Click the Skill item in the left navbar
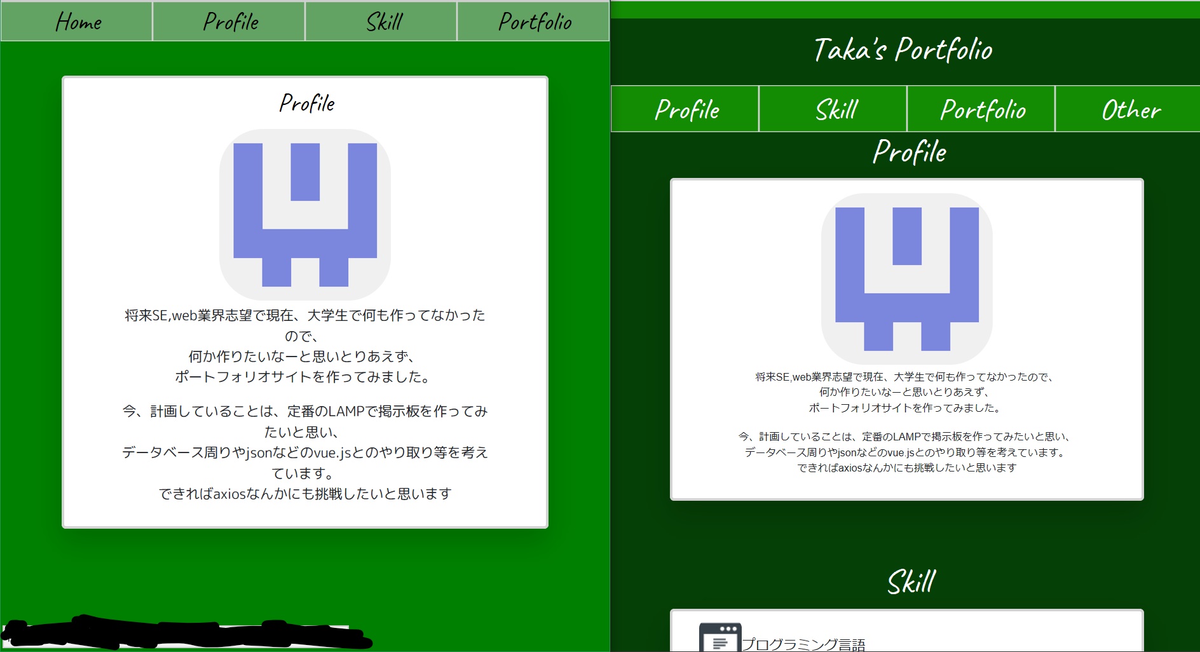The image size is (1200, 652). coord(381,22)
